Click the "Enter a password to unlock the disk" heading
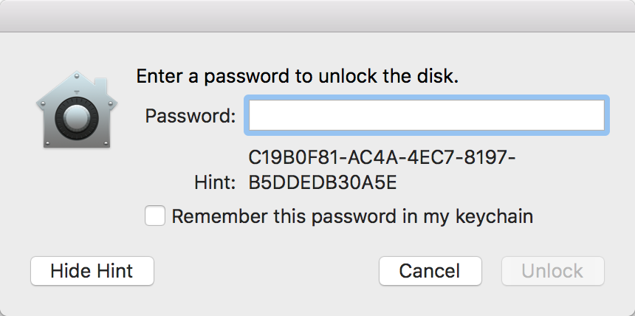635x316 pixels. tap(298, 77)
